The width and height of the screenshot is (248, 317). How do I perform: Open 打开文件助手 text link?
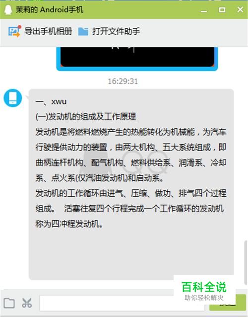point(116,31)
